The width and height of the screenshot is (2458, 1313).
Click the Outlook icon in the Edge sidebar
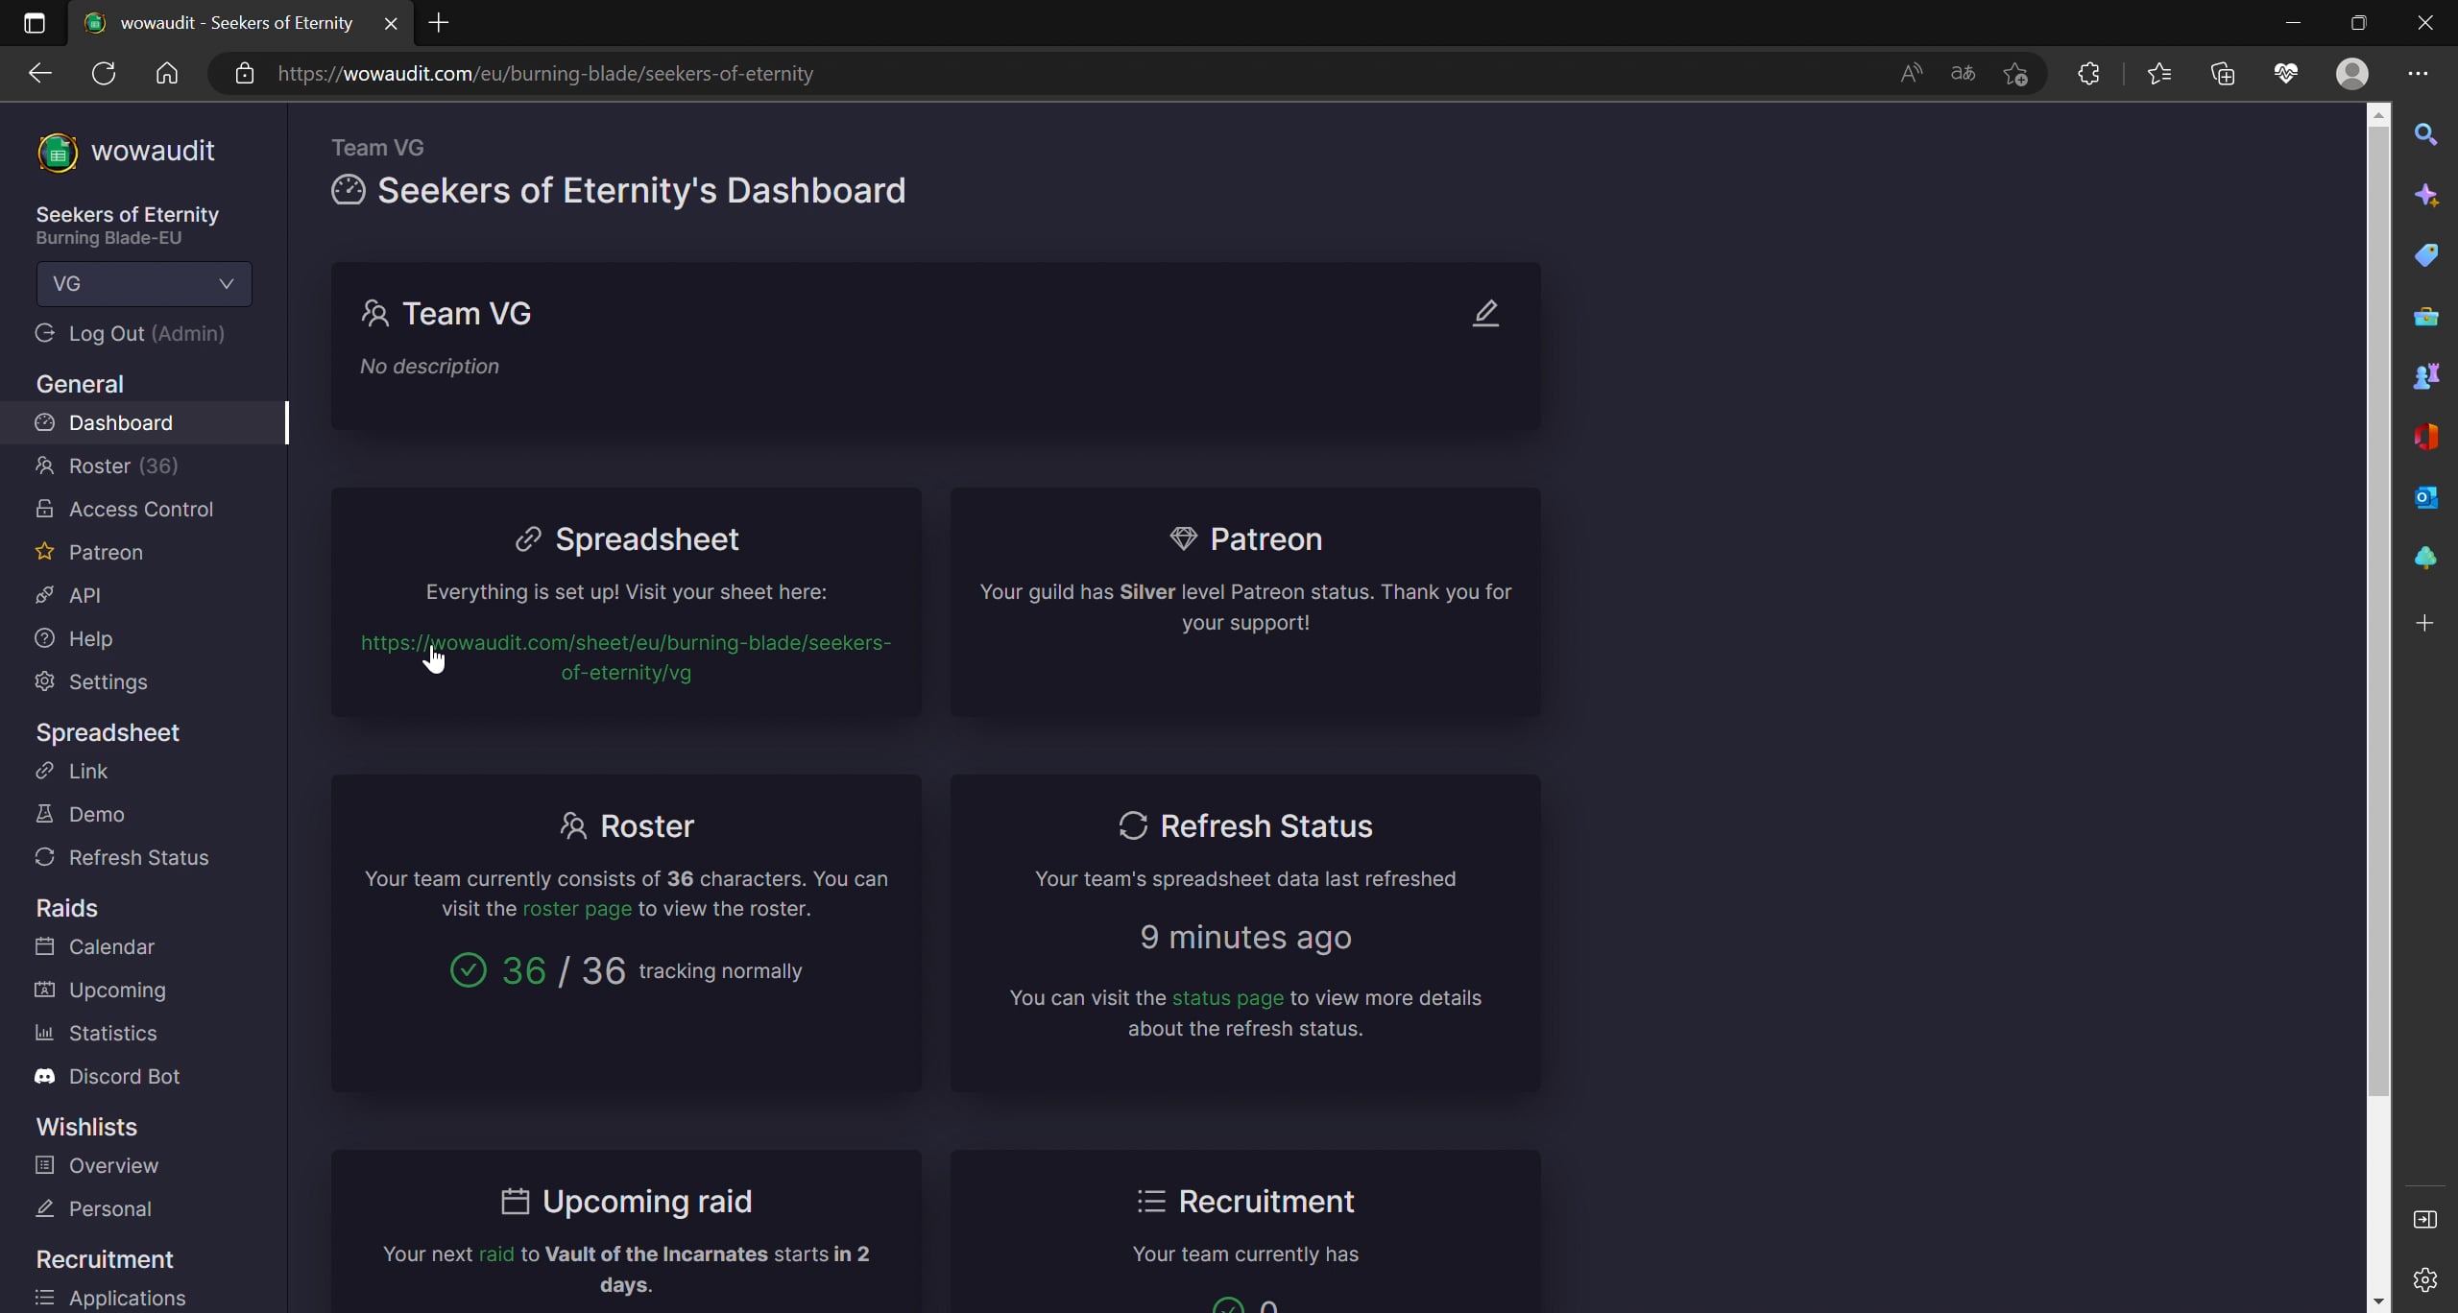(2425, 496)
